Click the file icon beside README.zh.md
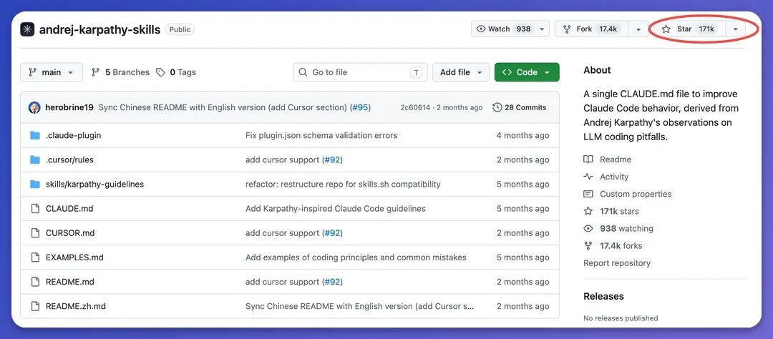The image size is (773, 339). click(35, 306)
